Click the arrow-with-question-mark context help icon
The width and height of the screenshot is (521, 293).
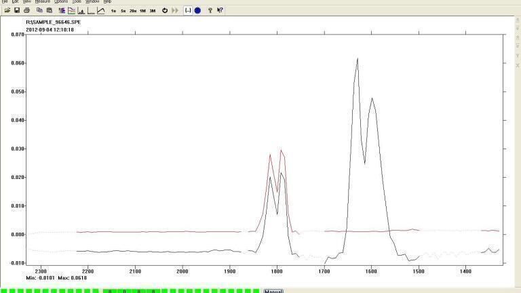point(220,11)
